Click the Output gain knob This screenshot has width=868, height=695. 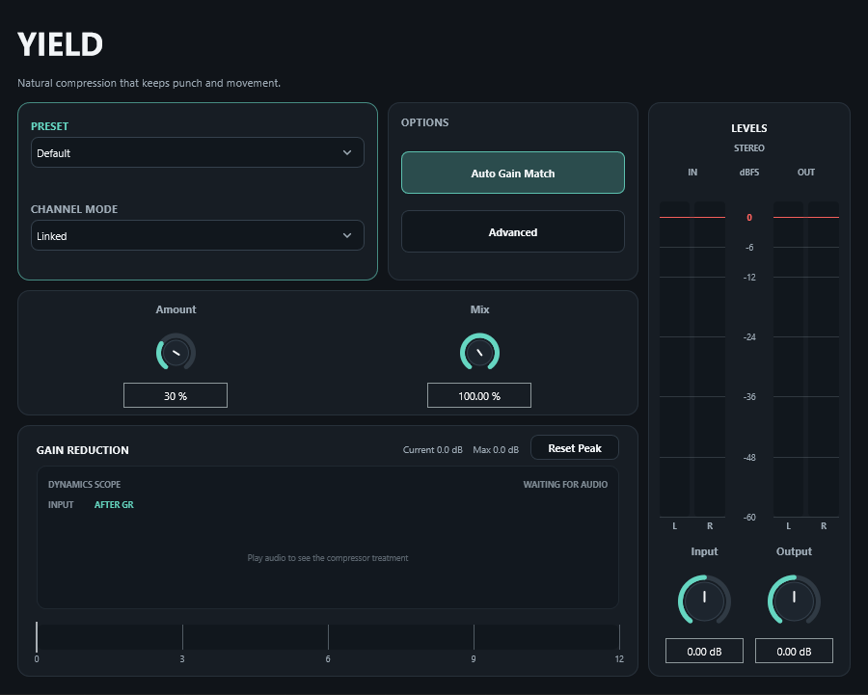(794, 601)
